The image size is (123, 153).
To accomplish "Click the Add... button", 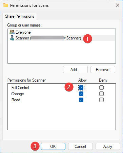I will click(75, 69).
